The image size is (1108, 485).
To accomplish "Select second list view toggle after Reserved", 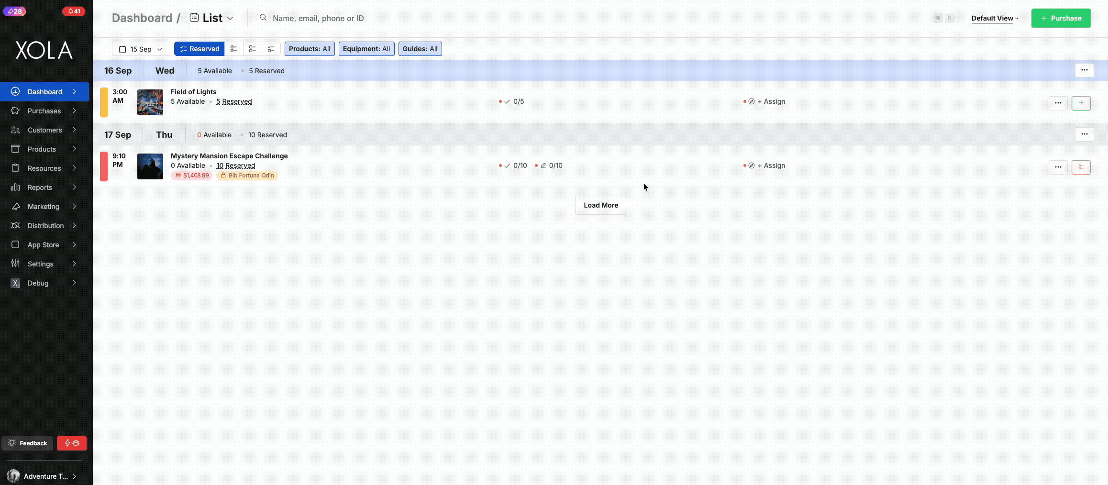I will click(233, 49).
